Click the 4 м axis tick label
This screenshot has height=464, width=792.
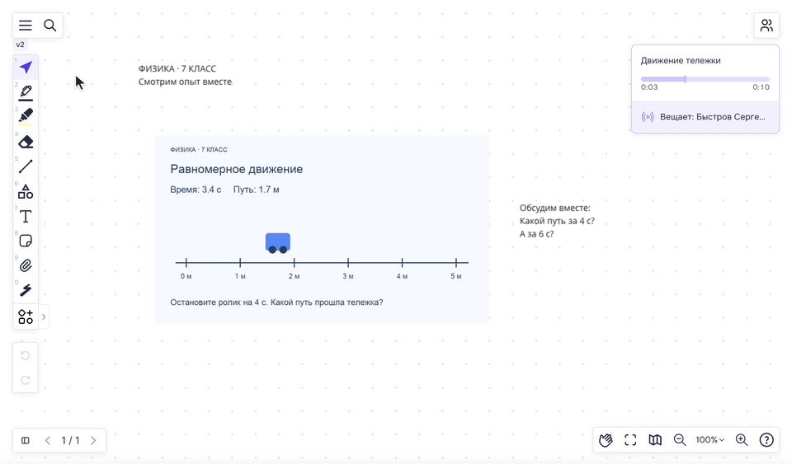(x=402, y=276)
